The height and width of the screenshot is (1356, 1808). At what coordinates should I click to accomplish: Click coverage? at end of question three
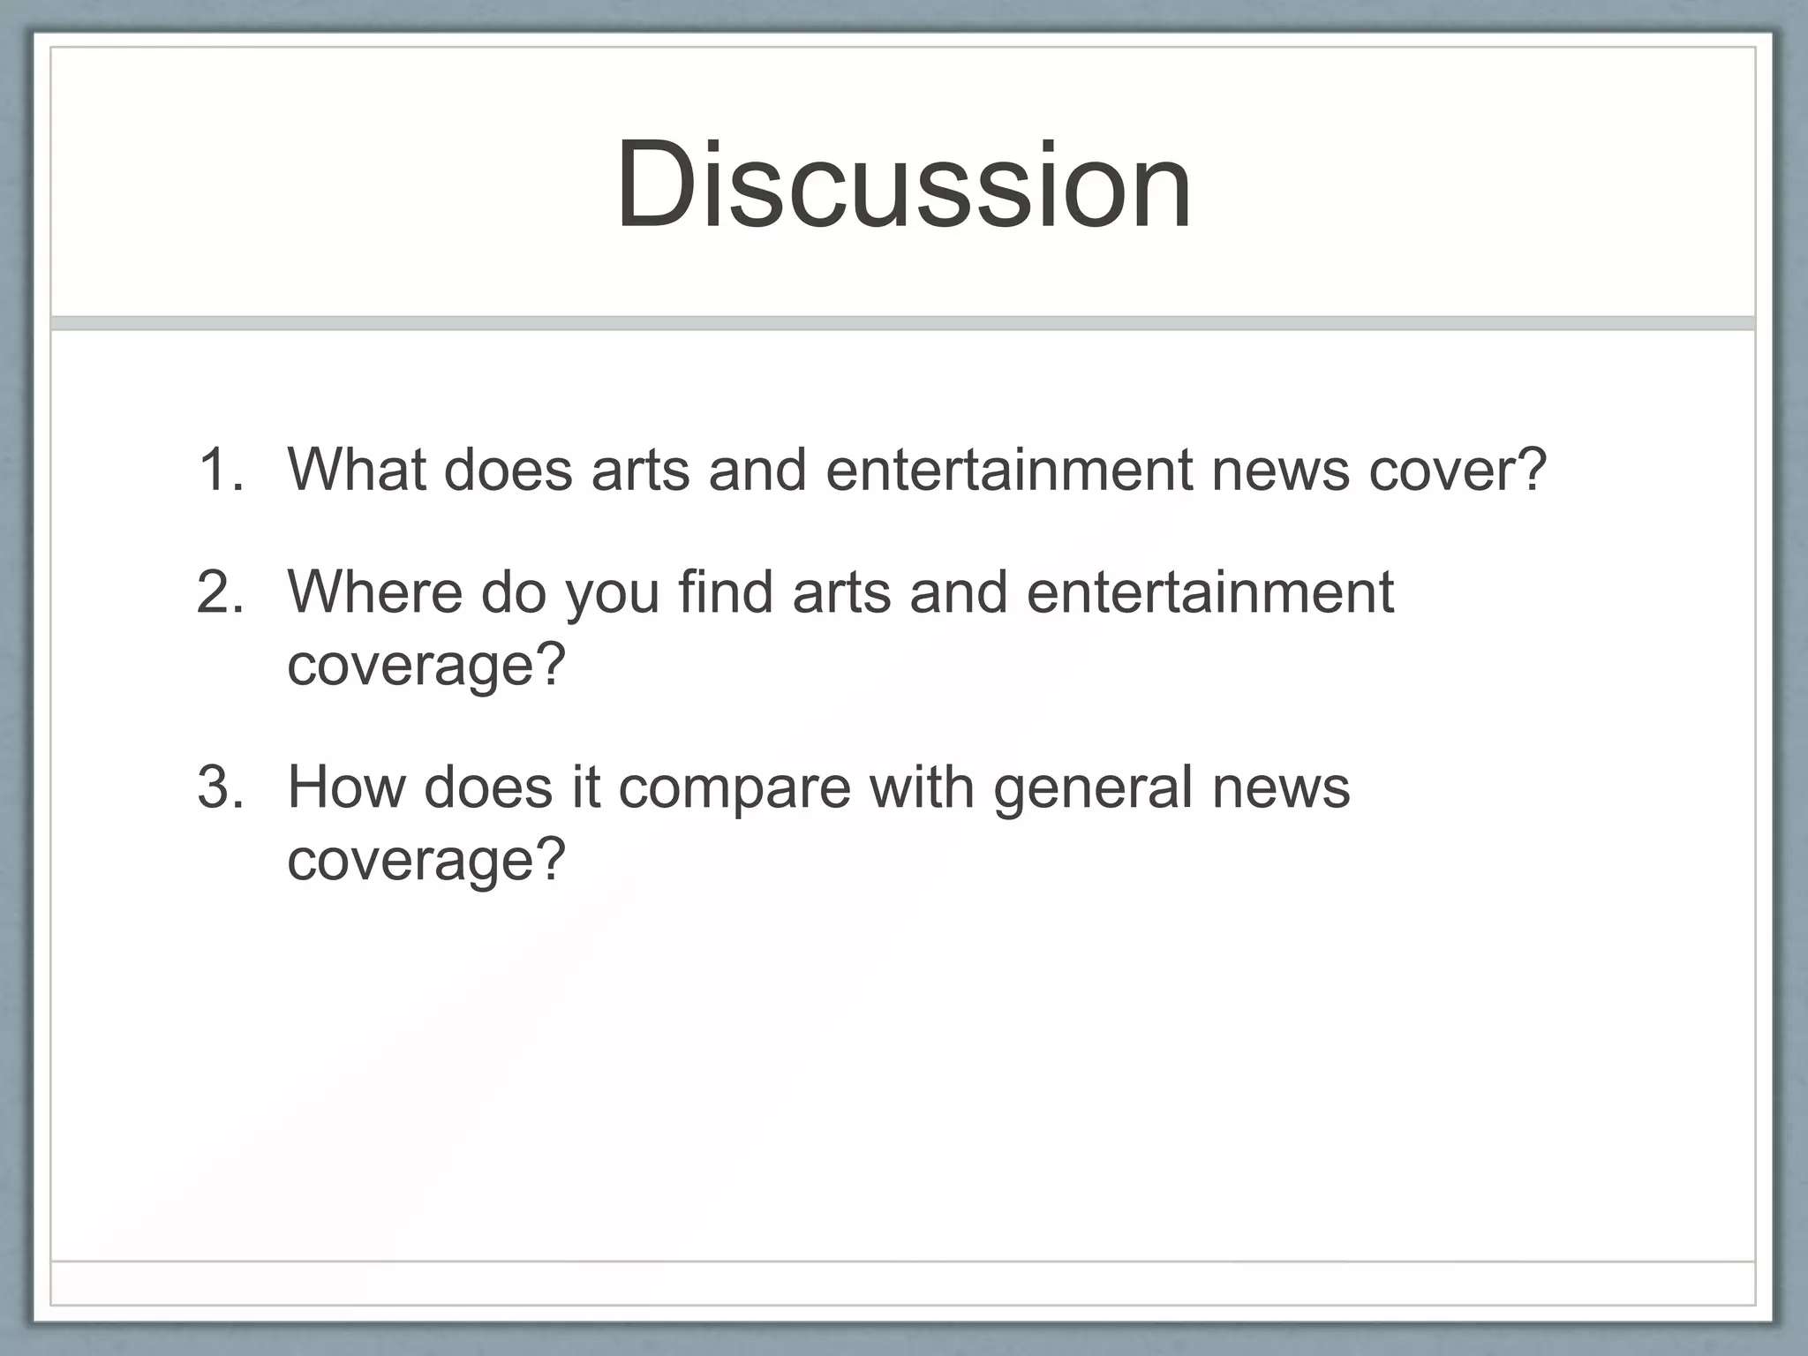click(x=426, y=859)
